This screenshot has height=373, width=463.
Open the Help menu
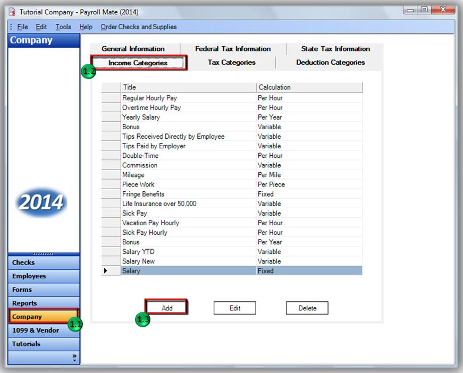coord(86,27)
